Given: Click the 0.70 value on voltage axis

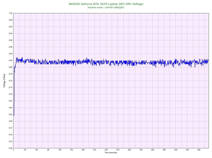Looking at the screenshot, I should (10, 94).
